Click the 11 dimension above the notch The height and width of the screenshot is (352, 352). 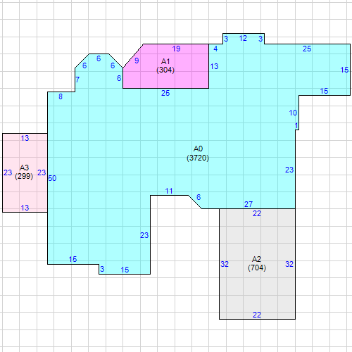(169, 191)
